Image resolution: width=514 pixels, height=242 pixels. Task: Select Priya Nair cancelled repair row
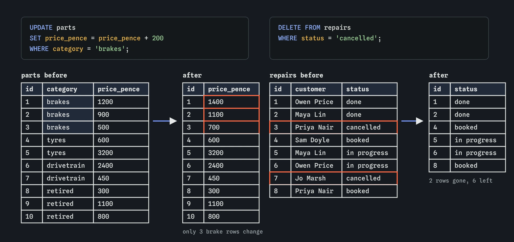333,127
